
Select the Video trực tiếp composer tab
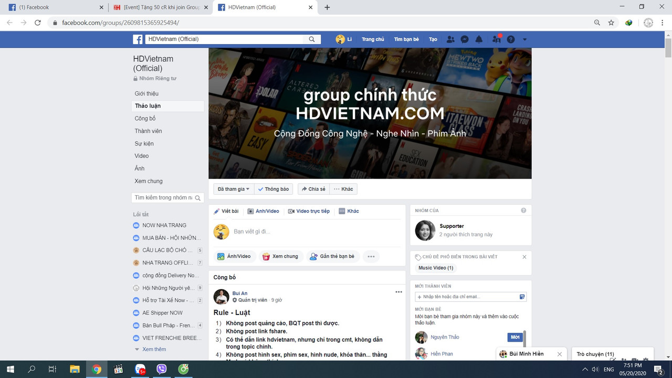309,211
